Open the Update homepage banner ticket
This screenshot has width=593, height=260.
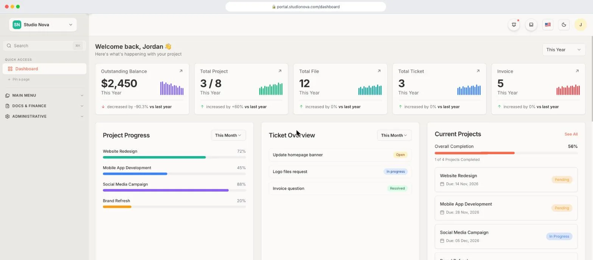pyautogui.click(x=340, y=155)
